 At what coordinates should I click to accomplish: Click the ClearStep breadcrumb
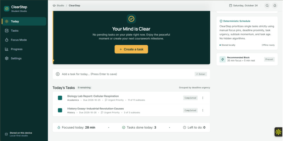74,6
